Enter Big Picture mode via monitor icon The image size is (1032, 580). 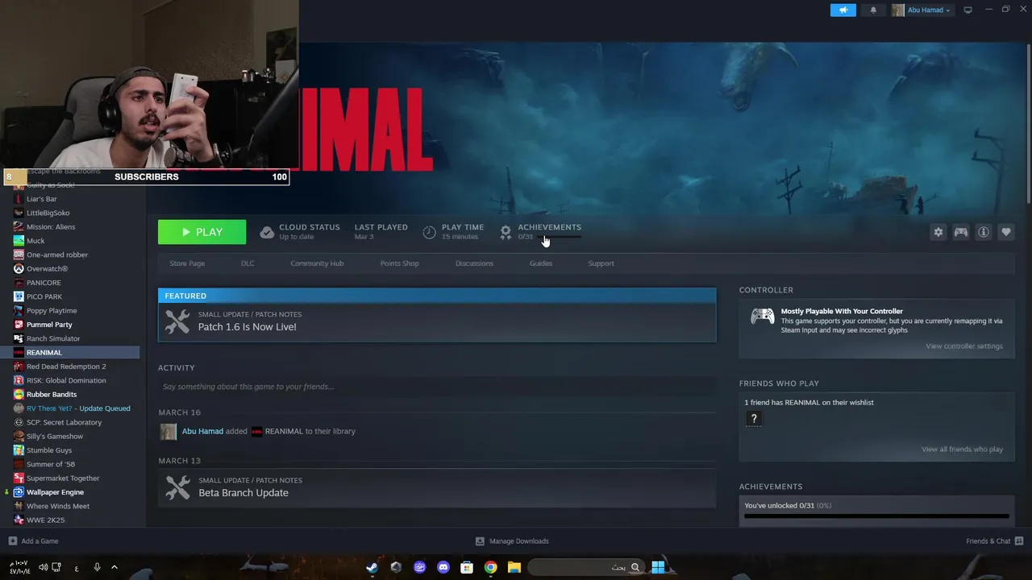point(968,10)
